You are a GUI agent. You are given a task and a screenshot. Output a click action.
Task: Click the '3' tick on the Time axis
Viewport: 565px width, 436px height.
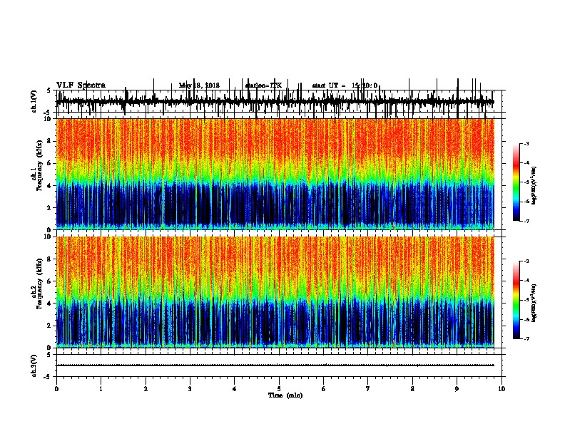pyautogui.click(x=190, y=389)
